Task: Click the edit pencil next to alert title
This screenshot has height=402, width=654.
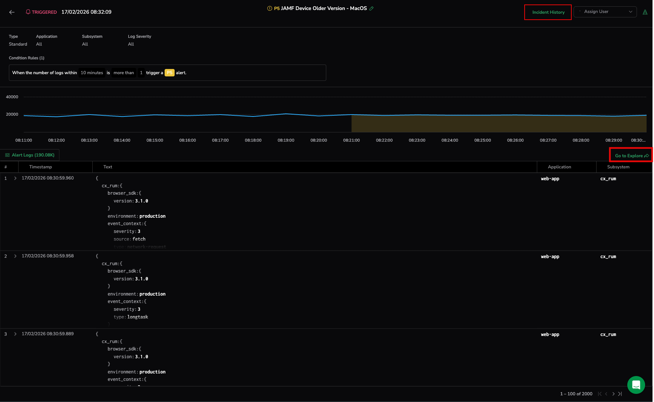Action: click(371, 9)
